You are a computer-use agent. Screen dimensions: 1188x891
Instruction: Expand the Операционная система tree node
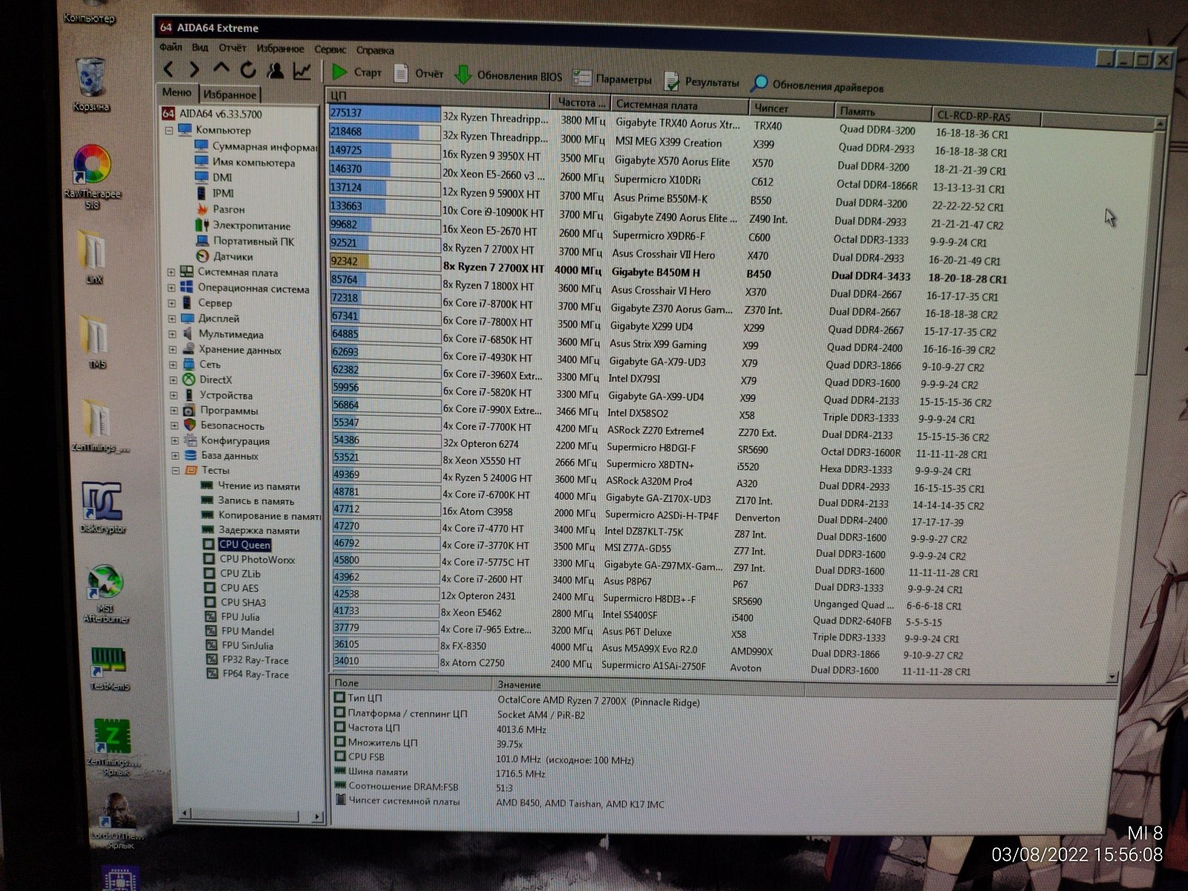coord(172,288)
